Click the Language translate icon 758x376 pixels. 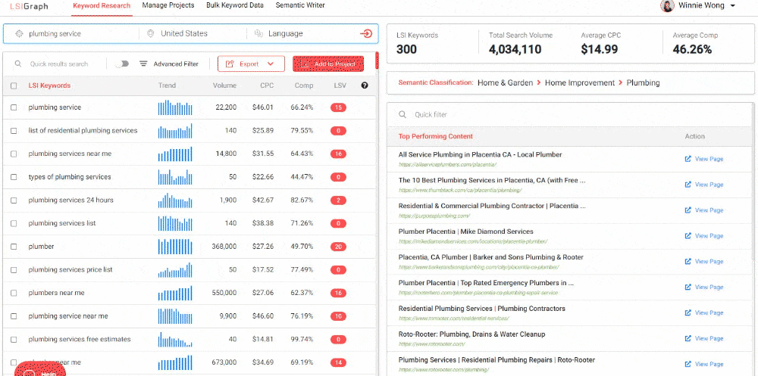pyautogui.click(x=258, y=34)
